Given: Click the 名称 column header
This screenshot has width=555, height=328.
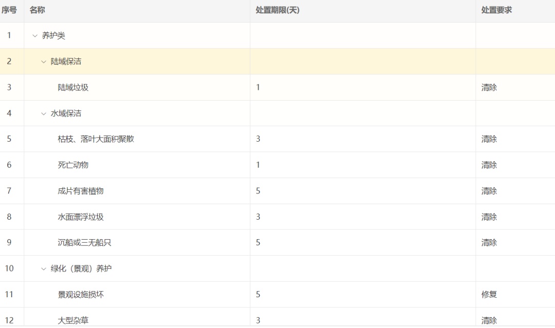Looking at the screenshot, I should click(x=37, y=10).
